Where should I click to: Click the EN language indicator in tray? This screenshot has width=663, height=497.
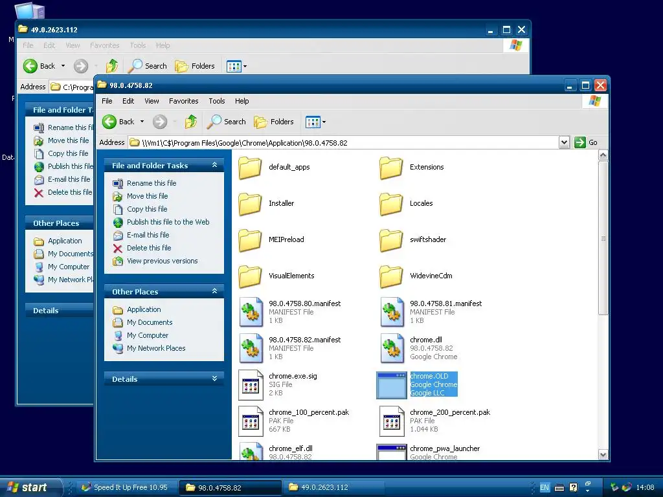pos(545,488)
